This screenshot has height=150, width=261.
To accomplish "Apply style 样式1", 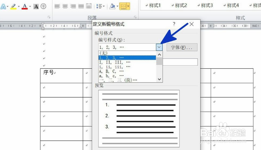I will (x=153, y=5).
